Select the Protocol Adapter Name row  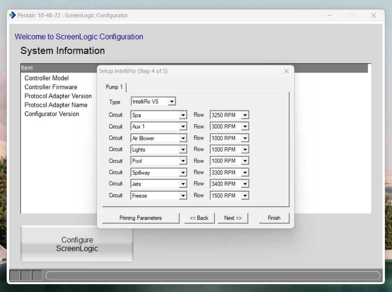pyautogui.click(x=56, y=105)
